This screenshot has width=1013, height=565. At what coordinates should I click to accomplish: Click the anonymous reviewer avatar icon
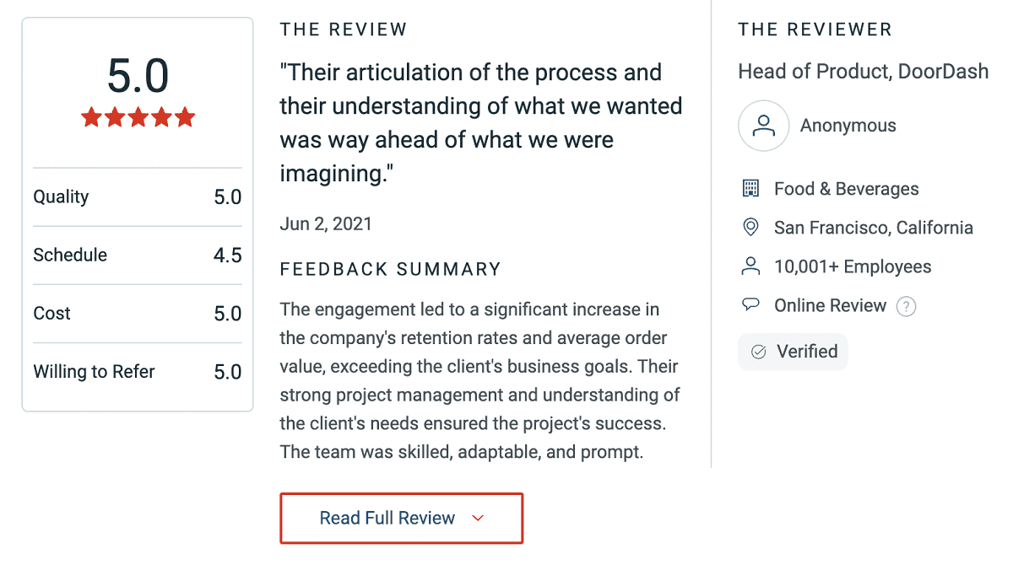(763, 125)
